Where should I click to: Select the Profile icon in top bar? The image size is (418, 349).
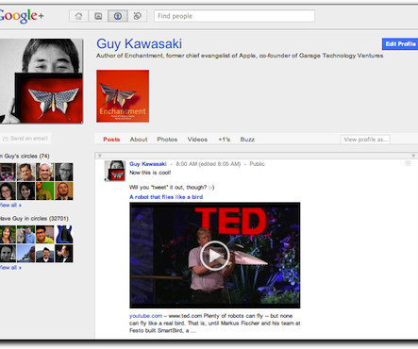[x=118, y=16]
